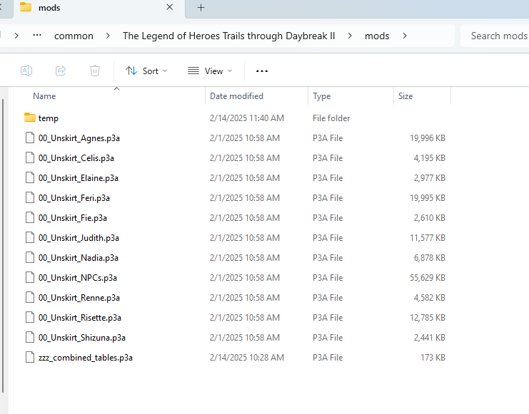
Task: Click the 'mods' breadcrumb in address bar
Action: pos(377,36)
